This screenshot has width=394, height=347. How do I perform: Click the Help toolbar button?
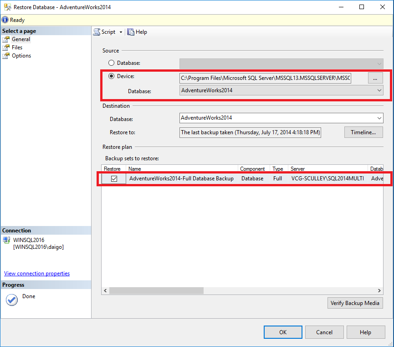click(x=137, y=32)
